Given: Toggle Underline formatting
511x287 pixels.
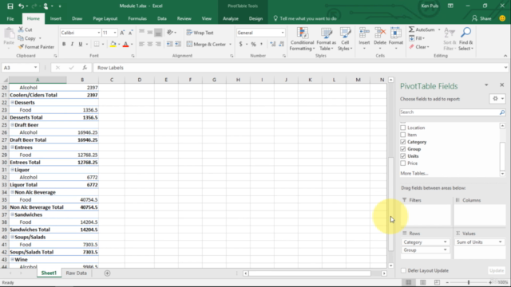Looking at the screenshot, I should [x=80, y=44].
